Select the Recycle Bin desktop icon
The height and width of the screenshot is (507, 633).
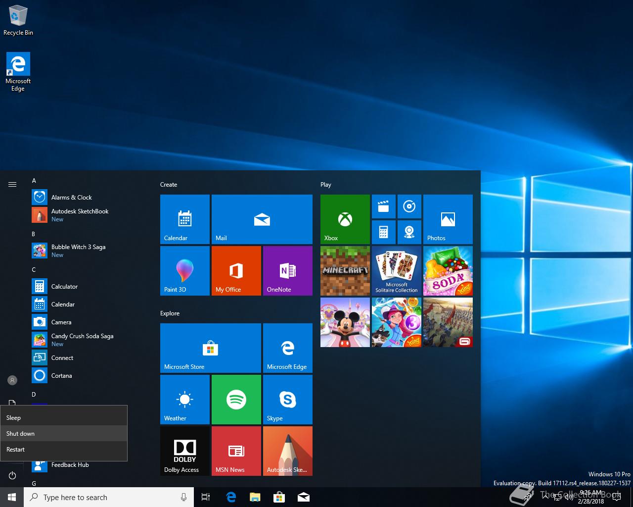(18, 20)
